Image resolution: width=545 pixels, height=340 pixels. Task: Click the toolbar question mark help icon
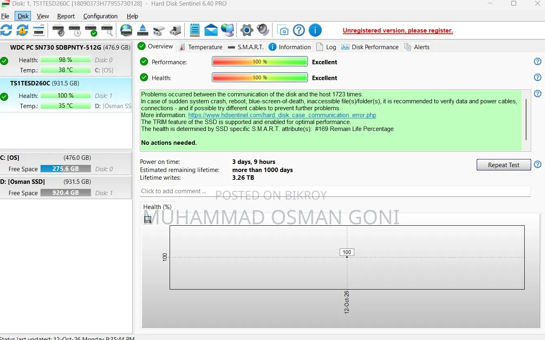(x=299, y=30)
